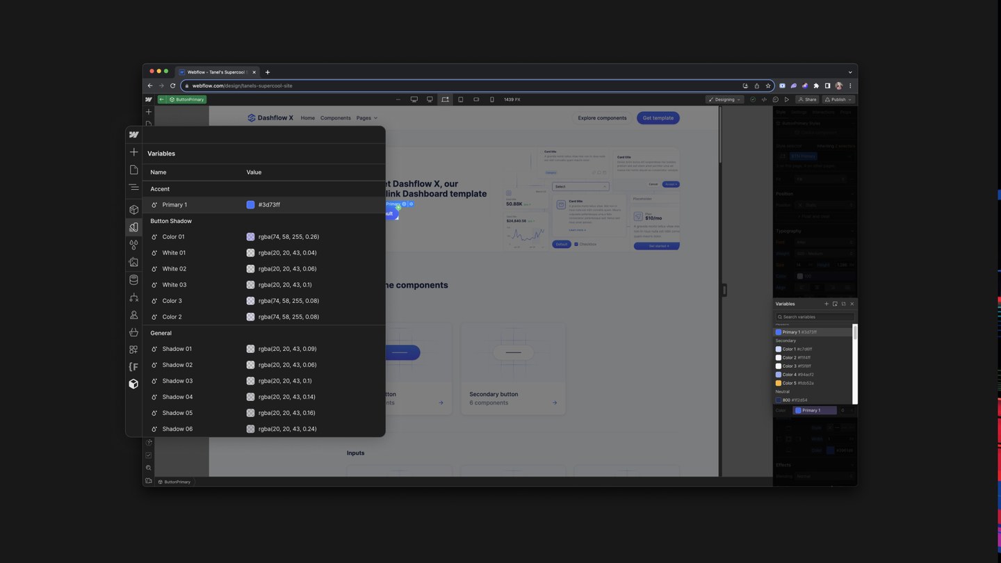Open the CMS Collections panel
Image resolution: width=1001 pixels, height=563 pixels.
[x=133, y=279]
